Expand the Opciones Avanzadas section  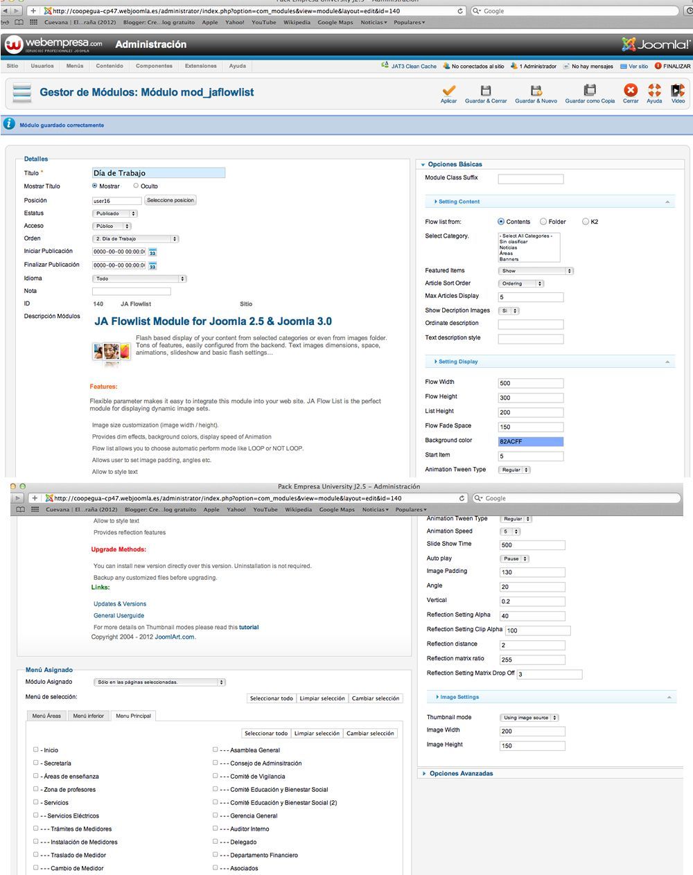[461, 773]
